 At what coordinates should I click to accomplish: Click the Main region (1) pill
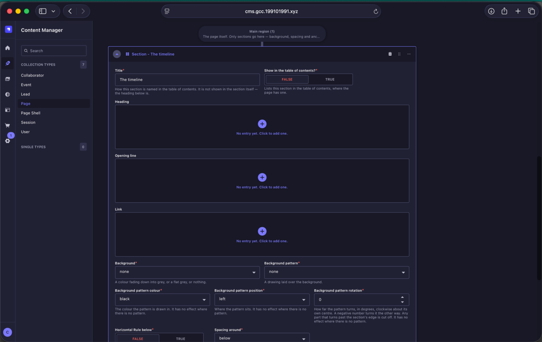[x=262, y=34]
